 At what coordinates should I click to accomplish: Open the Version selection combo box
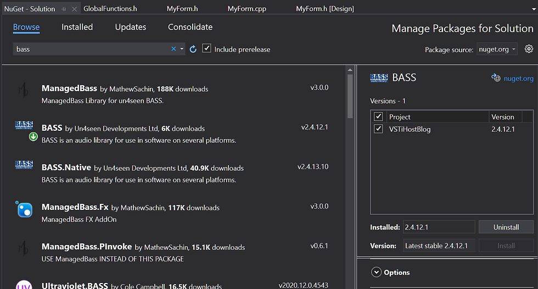click(439, 246)
